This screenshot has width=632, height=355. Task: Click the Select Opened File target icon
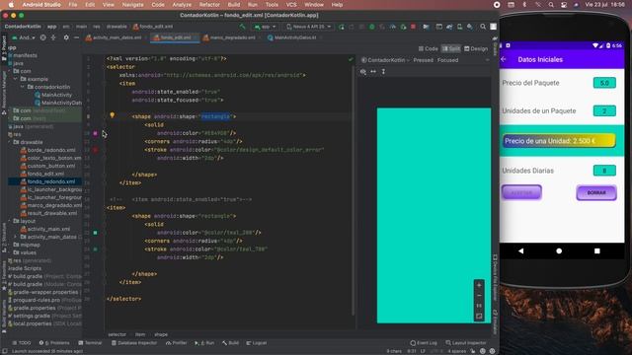click(x=42, y=37)
